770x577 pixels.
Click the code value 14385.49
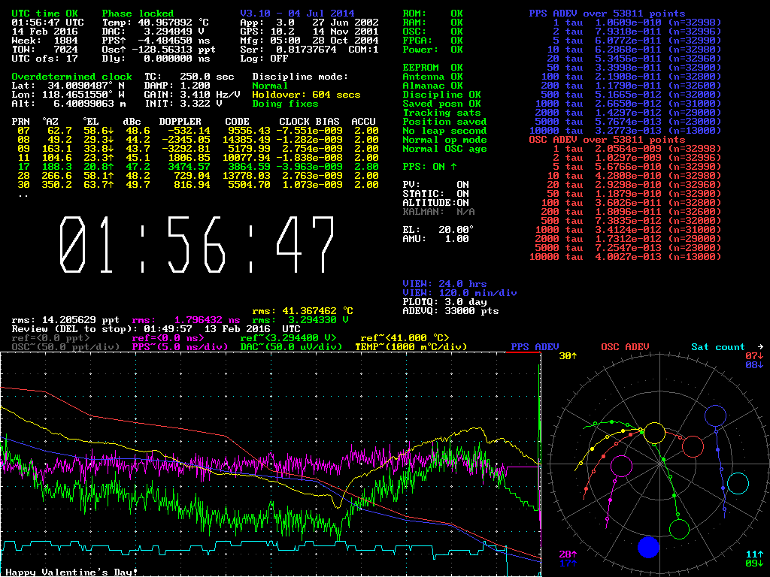click(247, 140)
